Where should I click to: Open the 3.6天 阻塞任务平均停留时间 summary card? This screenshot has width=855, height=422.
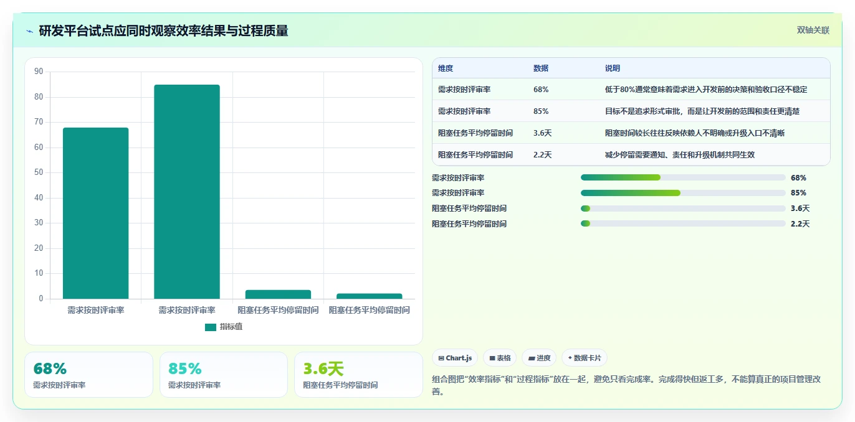coord(358,375)
